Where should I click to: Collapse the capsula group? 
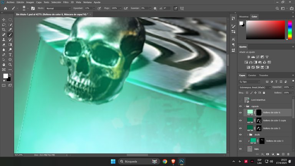click(245, 106)
